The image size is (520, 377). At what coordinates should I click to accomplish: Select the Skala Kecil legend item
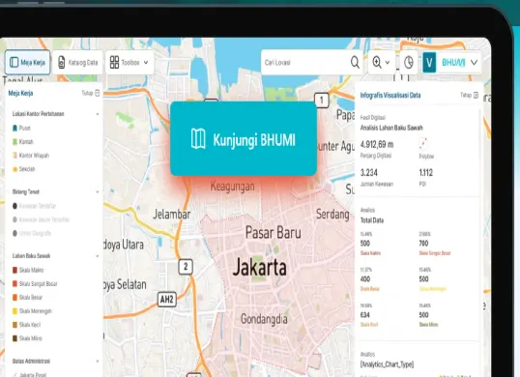pyautogui.click(x=26, y=325)
